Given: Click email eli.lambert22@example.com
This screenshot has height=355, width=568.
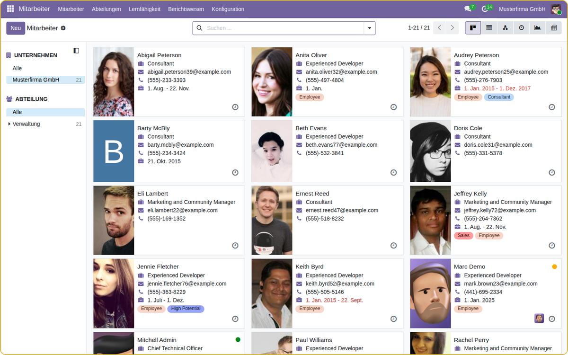Looking at the screenshot, I should [x=183, y=210].
